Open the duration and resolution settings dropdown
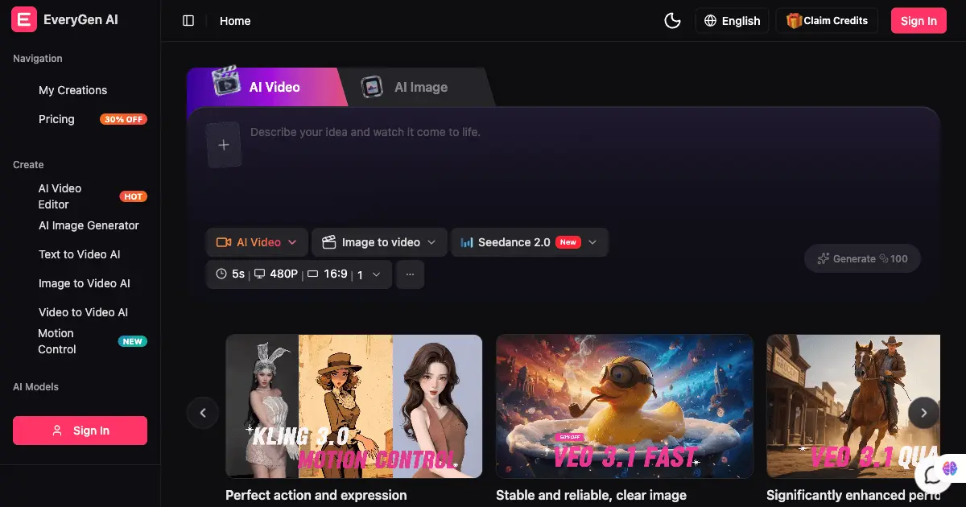966x507 pixels. click(x=299, y=274)
